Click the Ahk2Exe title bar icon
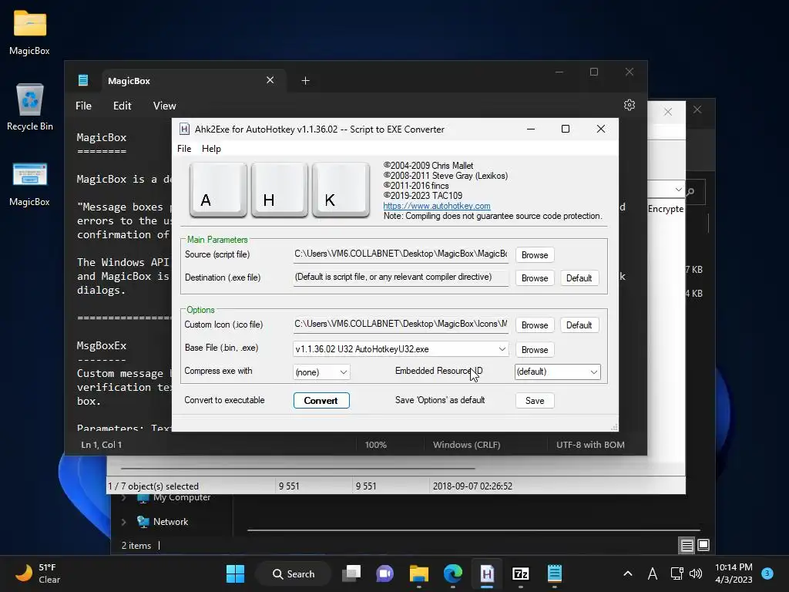The image size is (789, 592). tap(185, 129)
